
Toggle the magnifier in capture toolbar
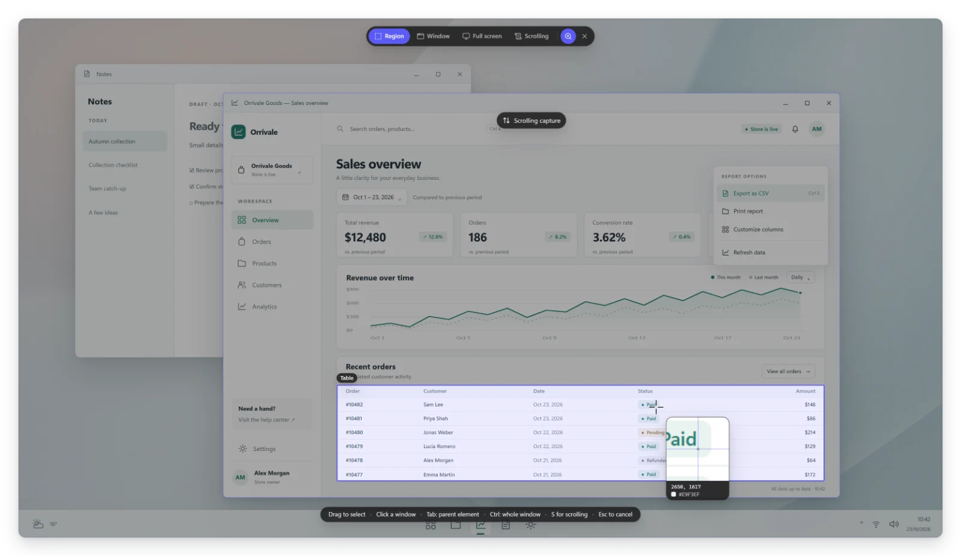568,36
